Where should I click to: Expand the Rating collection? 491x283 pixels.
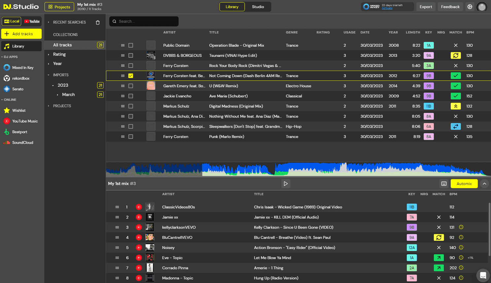60,54
